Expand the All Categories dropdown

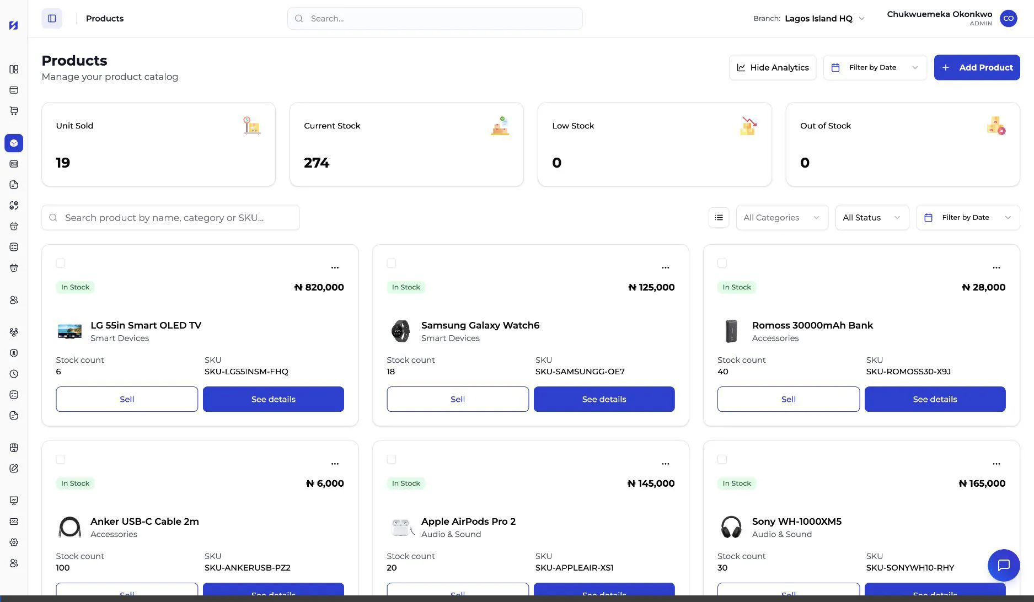782,218
